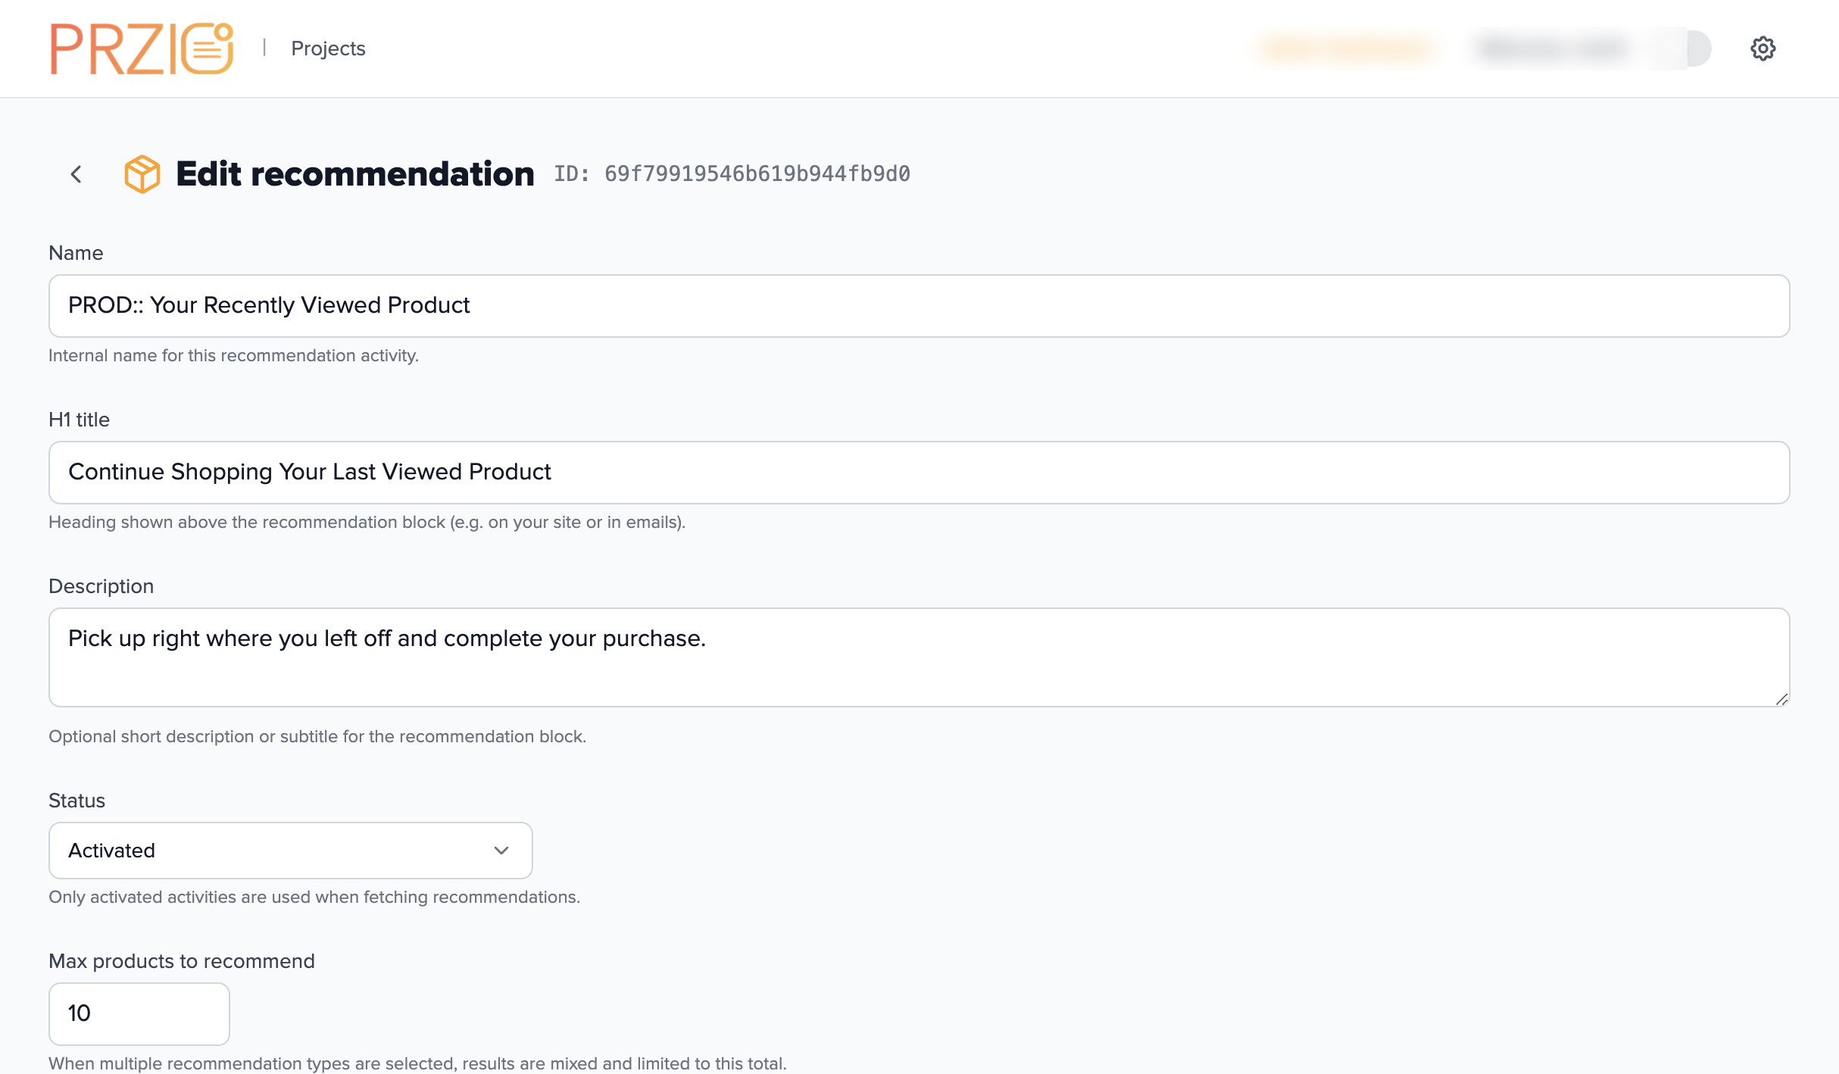
Task: Open settings via the gear icon
Action: point(1763,48)
